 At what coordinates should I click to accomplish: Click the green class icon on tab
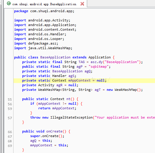(9, 3)
